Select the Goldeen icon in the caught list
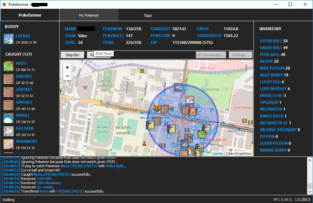 (x=8, y=131)
